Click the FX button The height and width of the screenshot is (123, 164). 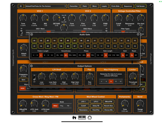click(x=137, y=89)
